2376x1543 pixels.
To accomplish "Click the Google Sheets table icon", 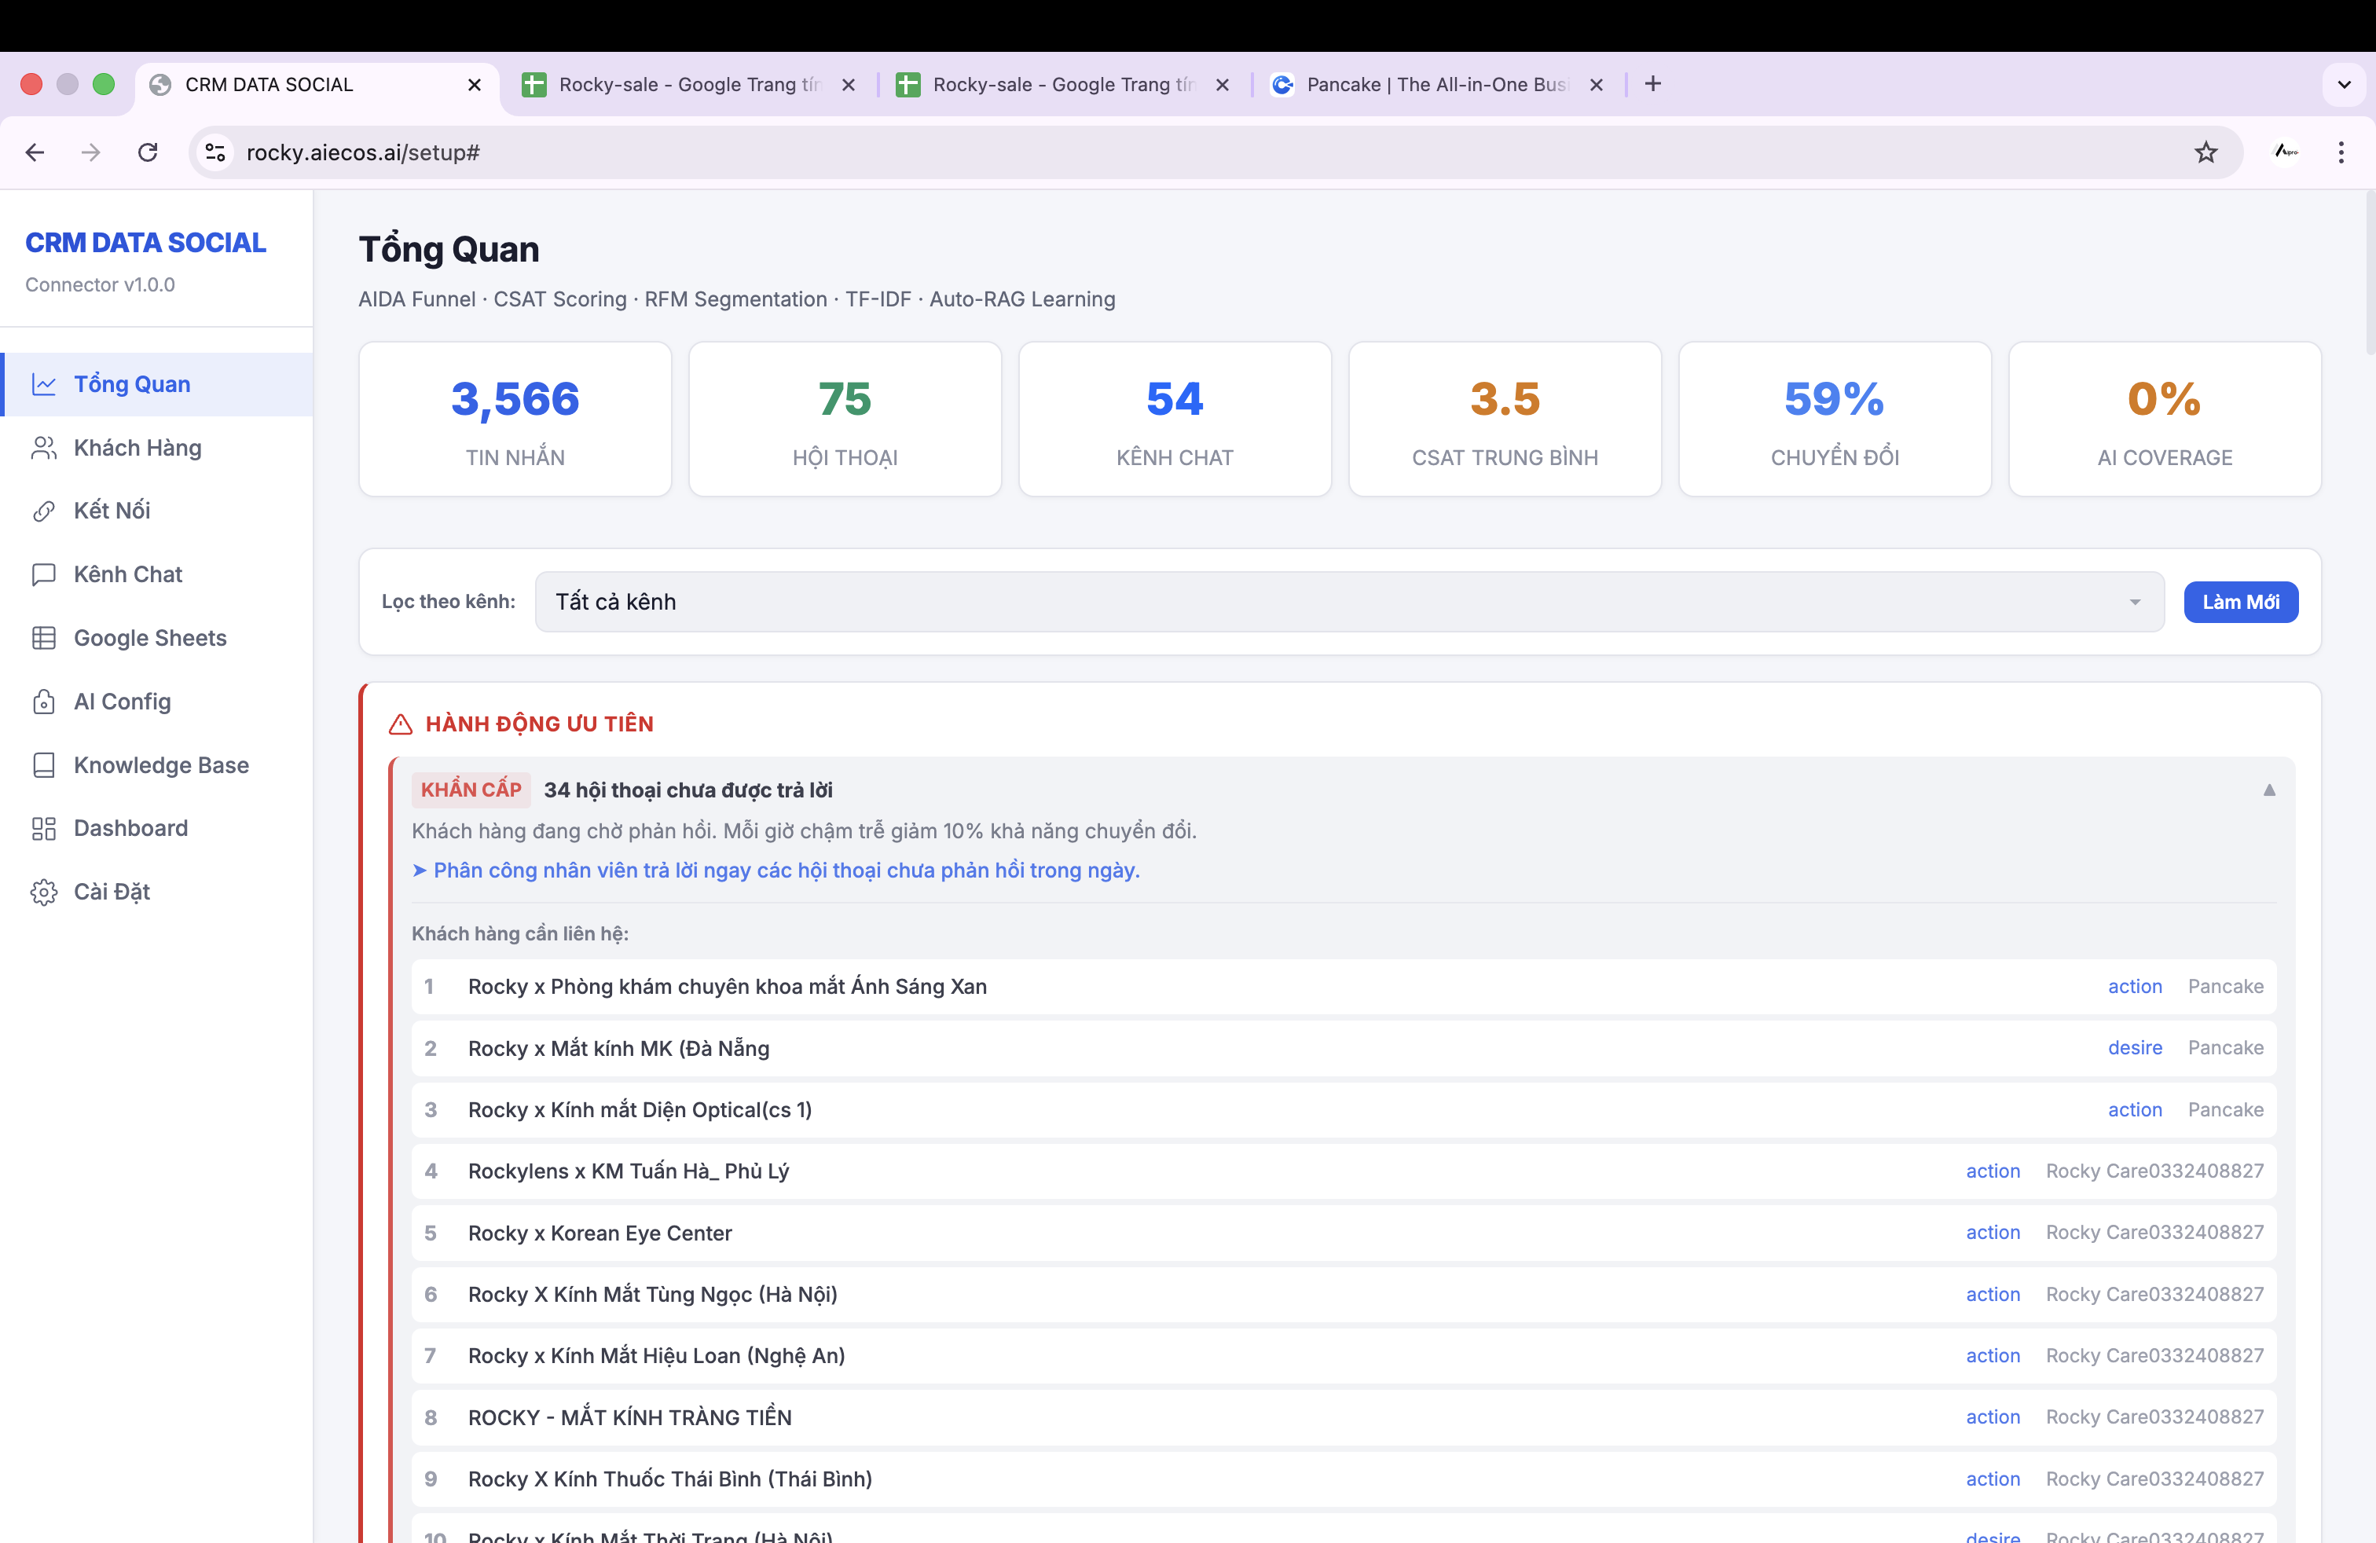I will (44, 638).
